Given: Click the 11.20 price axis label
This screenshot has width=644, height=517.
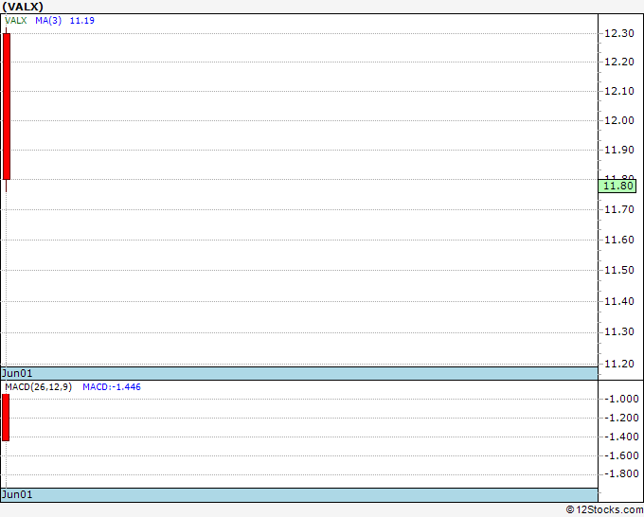Looking at the screenshot, I should (619, 364).
